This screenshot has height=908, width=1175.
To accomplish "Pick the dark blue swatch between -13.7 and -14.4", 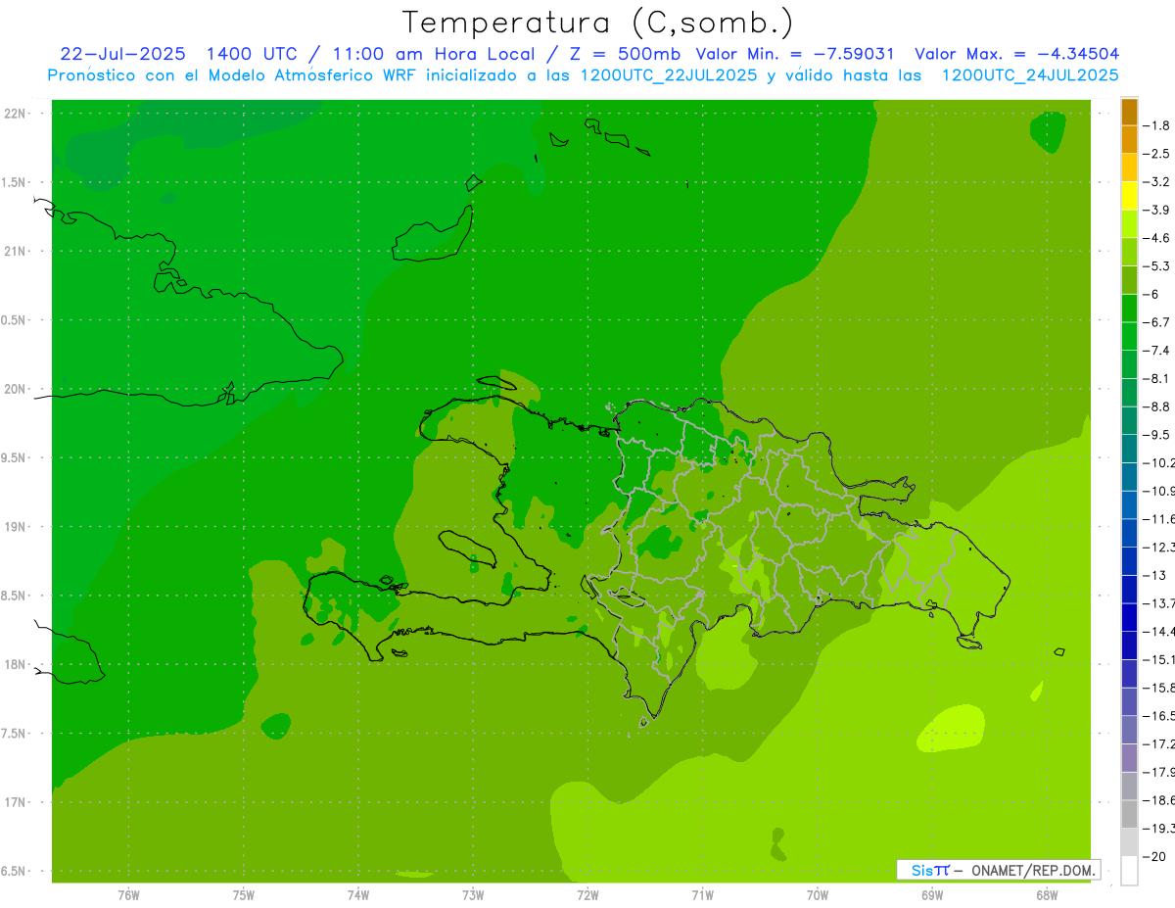I will [1129, 617].
